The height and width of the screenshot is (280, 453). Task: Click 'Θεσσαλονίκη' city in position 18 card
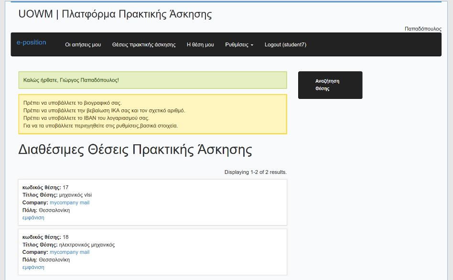pos(54,260)
